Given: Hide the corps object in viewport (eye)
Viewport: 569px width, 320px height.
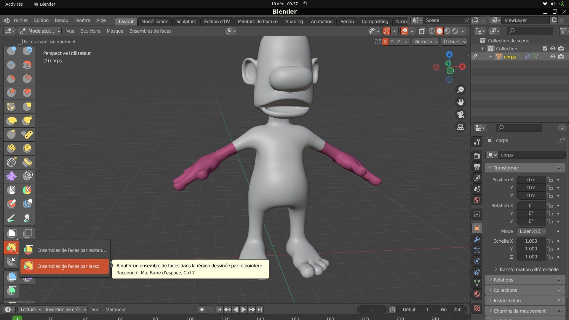Looking at the screenshot, I should [553, 57].
